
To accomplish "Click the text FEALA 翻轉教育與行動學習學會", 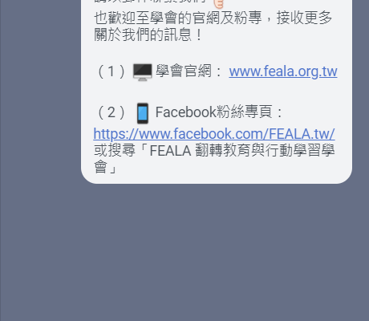I will coord(242,151).
